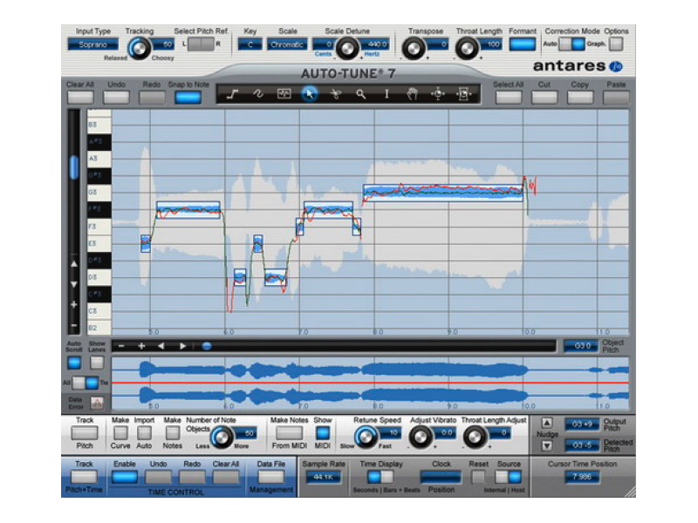Click Make Notes From MIDI button

[x=289, y=432]
